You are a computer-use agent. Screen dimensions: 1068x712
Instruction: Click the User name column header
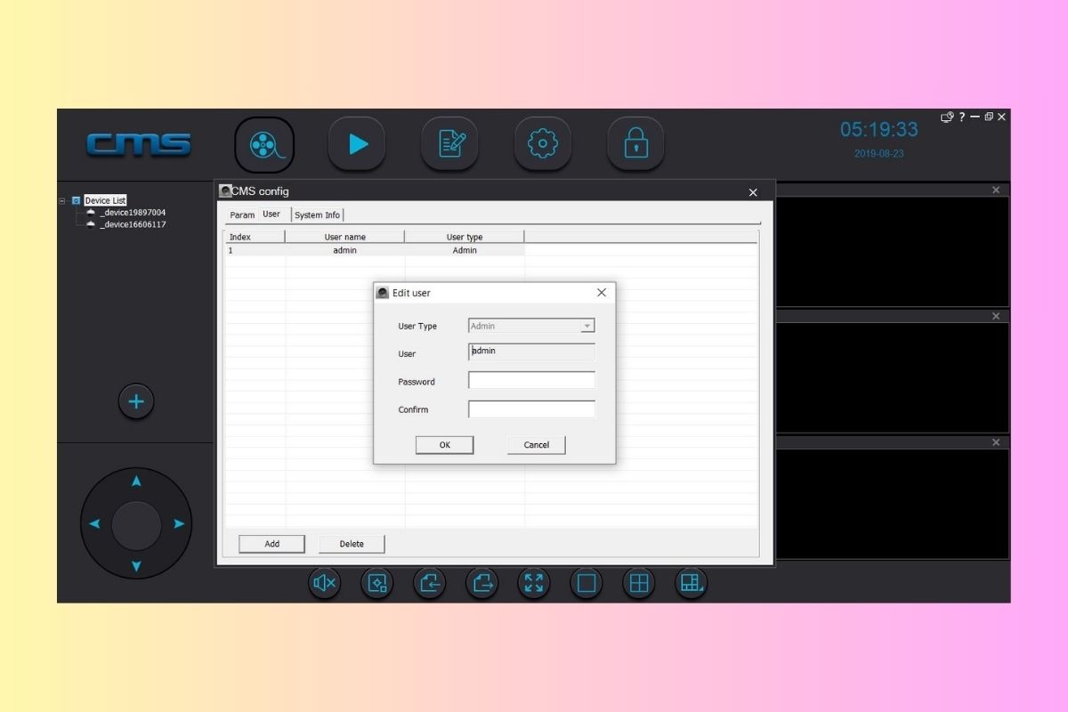345,237
